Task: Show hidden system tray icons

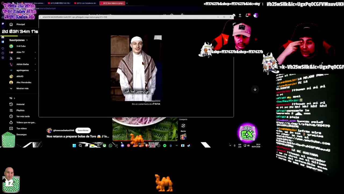Action: tap(230, 145)
